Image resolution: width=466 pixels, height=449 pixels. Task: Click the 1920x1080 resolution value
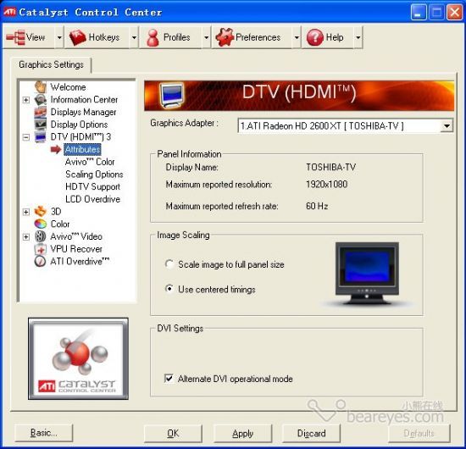(x=326, y=184)
